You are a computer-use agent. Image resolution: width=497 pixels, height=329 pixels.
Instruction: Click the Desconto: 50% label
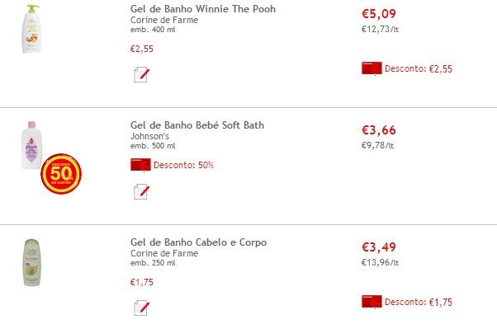(x=183, y=165)
